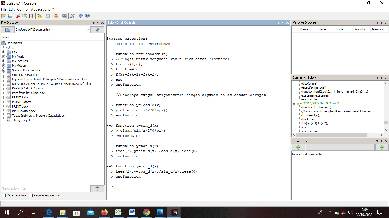Toggle the Regular expression checkbox
The height and width of the screenshot is (218, 389).
(x=31, y=196)
